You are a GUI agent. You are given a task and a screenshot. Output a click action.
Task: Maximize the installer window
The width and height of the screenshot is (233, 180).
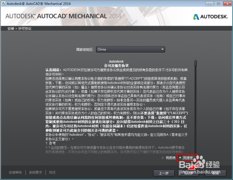pyautogui.click(x=218, y=4)
